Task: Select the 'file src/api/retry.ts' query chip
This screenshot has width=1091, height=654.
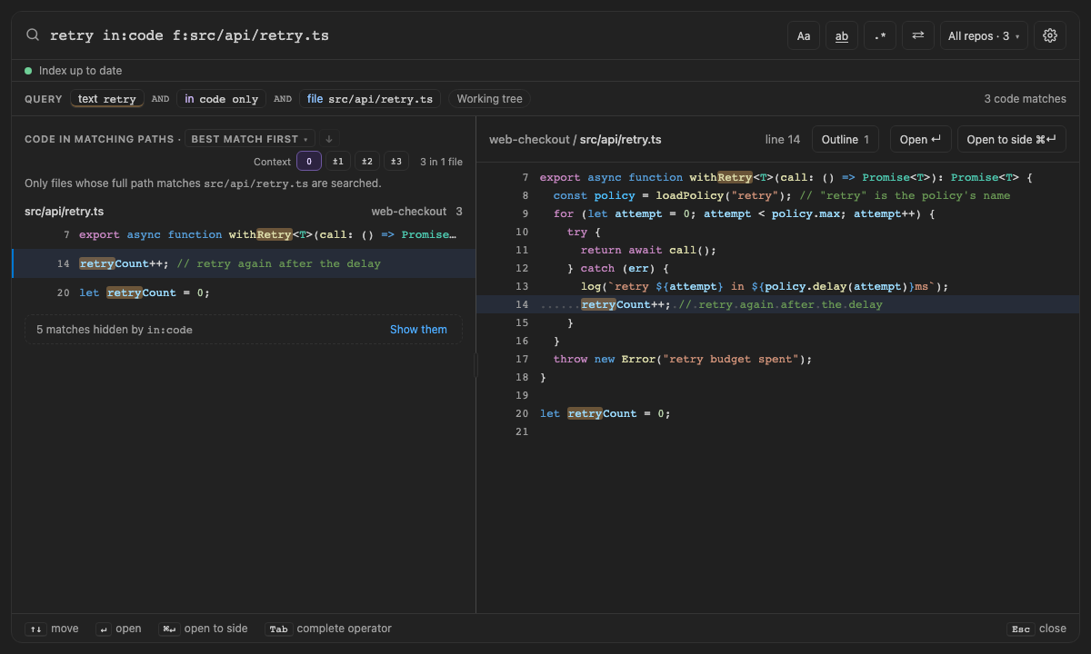Action: click(370, 99)
